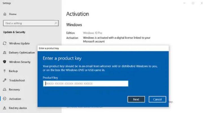
Task: Click the Home icon in Settings sidebar
Action: tap(5, 14)
